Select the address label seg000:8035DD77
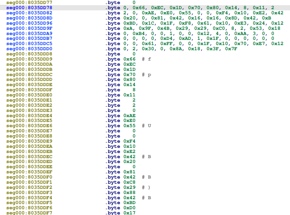 pyautogui.click(x=29, y=3)
